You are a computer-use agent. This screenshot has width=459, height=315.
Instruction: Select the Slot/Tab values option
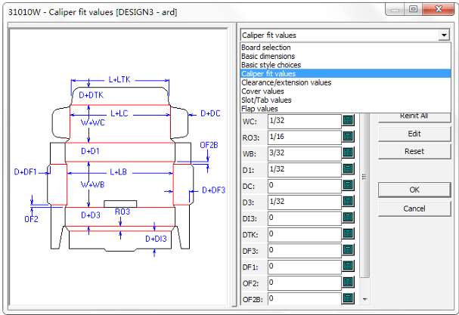coord(265,100)
